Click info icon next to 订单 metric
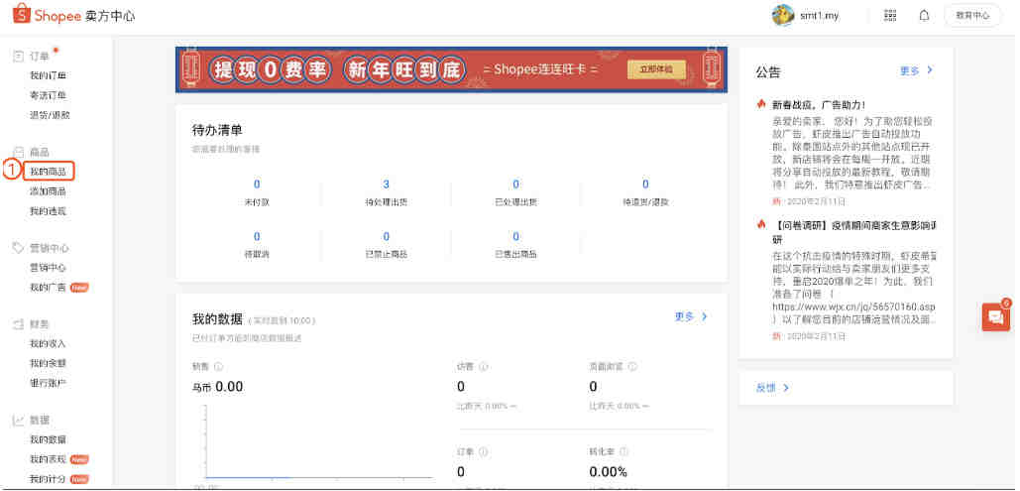The image size is (1020, 491). 484,452
